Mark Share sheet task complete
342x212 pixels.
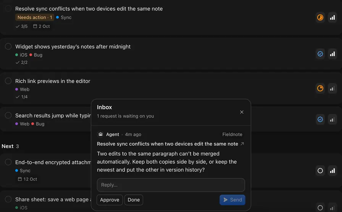tap(8, 199)
